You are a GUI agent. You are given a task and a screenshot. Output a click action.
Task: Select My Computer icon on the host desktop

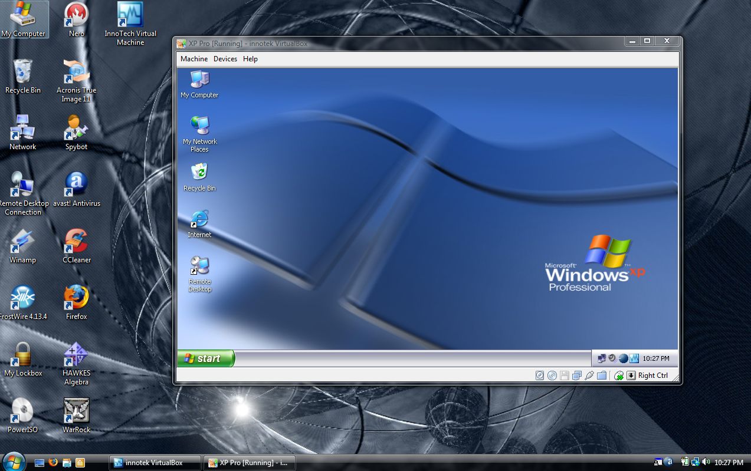[x=23, y=21]
